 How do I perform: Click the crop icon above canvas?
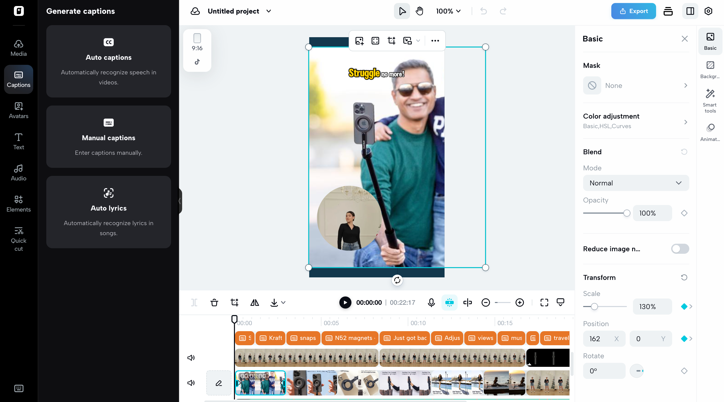391,41
